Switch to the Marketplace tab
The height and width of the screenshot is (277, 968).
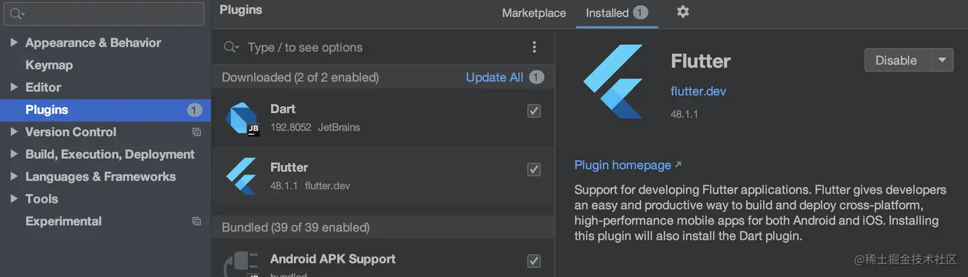pyautogui.click(x=534, y=13)
